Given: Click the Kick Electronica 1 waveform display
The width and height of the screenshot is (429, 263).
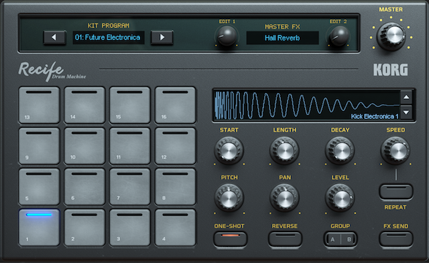Looking at the screenshot, I should tap(306, 105).
